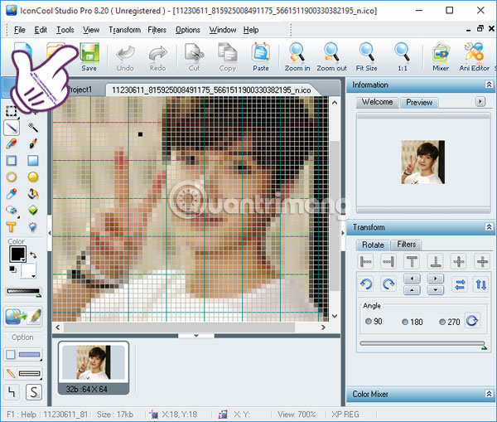Viewport: 497px width, 422px height.
Task: Flip image vertically button
Action: pos(480,284)
